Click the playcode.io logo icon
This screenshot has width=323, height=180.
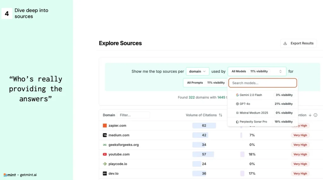coord(105,164)
